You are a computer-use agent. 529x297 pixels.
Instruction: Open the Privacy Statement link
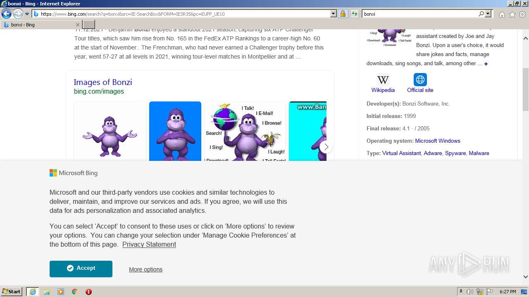pos(149,244)
